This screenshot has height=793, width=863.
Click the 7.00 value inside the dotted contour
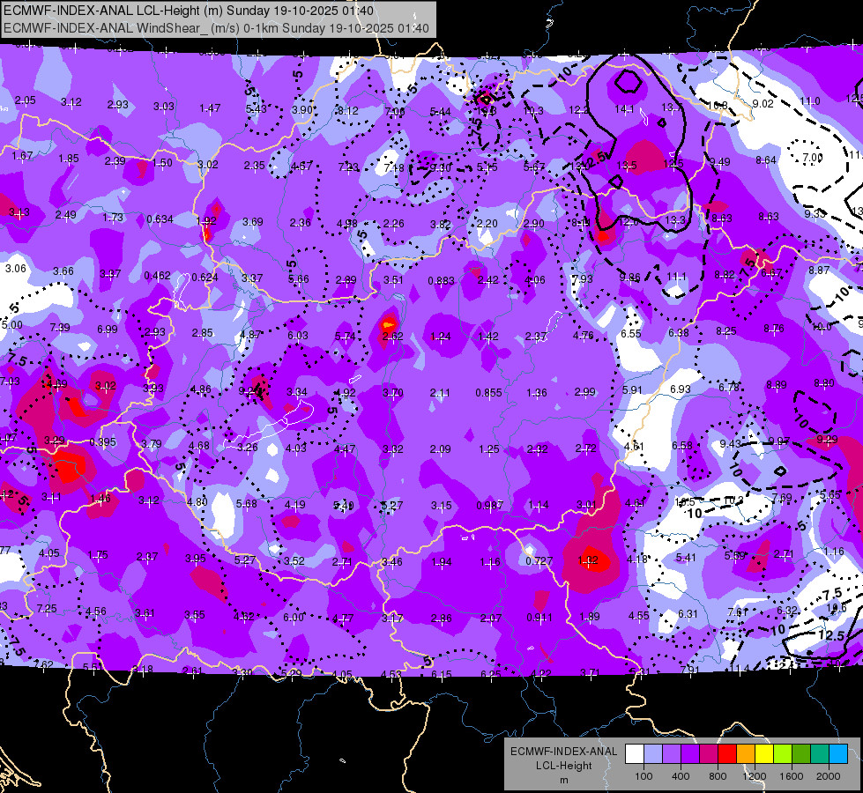pos(813,158)
